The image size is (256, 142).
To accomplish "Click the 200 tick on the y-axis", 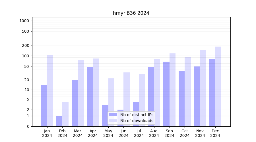I will coord(26,45).
